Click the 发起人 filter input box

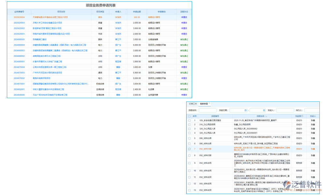(x=285, y=110)
